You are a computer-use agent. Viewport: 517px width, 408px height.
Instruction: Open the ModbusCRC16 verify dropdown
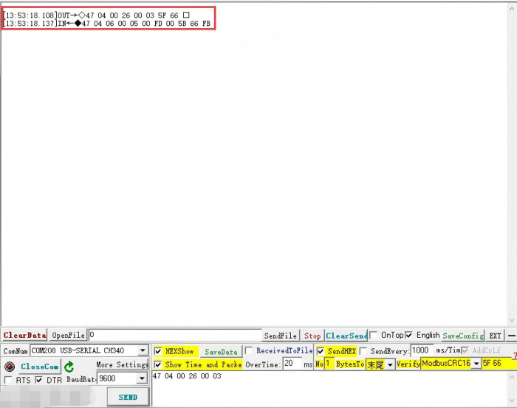476,364
